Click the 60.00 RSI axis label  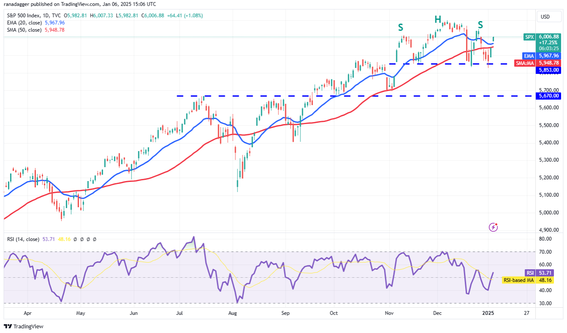pyautogui.click(x=545, y=265)
